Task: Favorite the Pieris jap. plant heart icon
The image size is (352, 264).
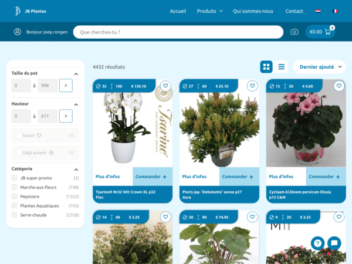Action: [x=252, y=86]
